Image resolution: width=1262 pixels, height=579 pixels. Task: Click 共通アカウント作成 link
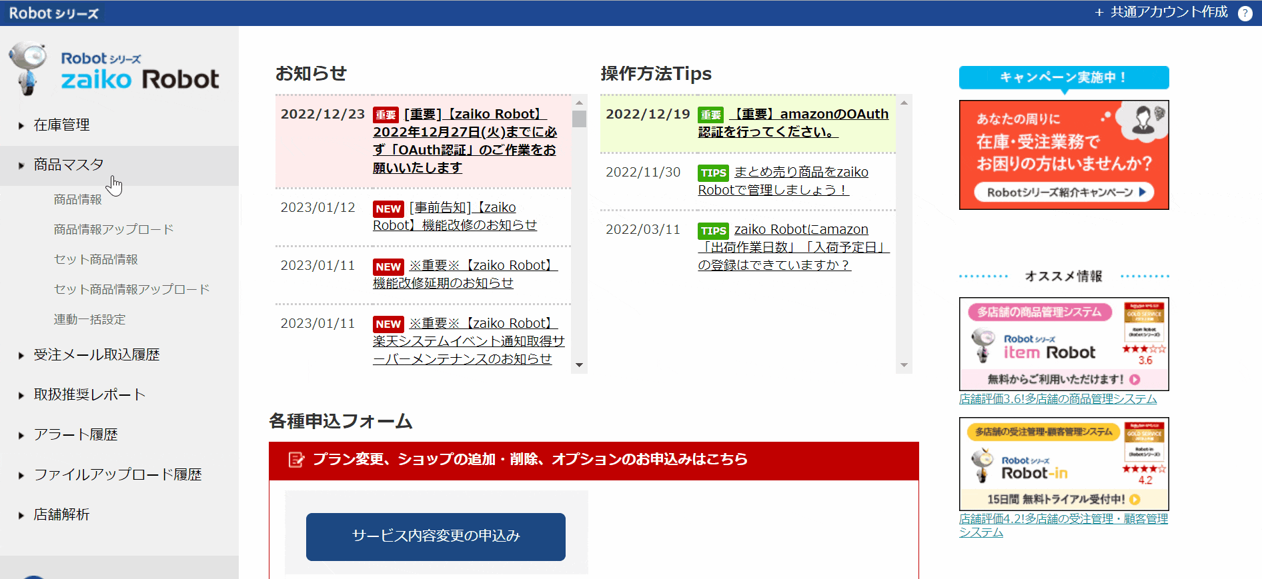1161,13
